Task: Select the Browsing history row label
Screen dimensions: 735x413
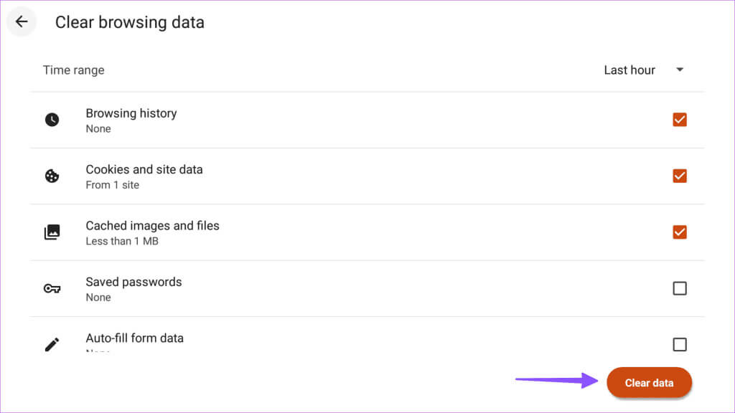Action: [131, 113]
